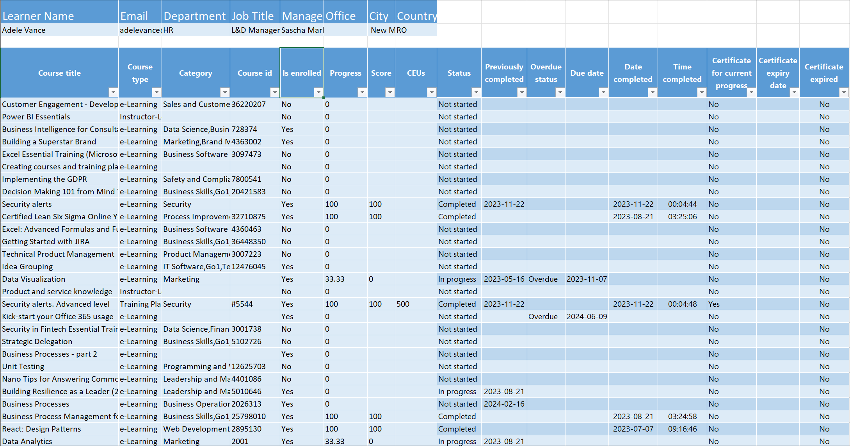Click the Is enrolled filter arrow
This screenshot has height=446, width=850.
coord(318,92)
